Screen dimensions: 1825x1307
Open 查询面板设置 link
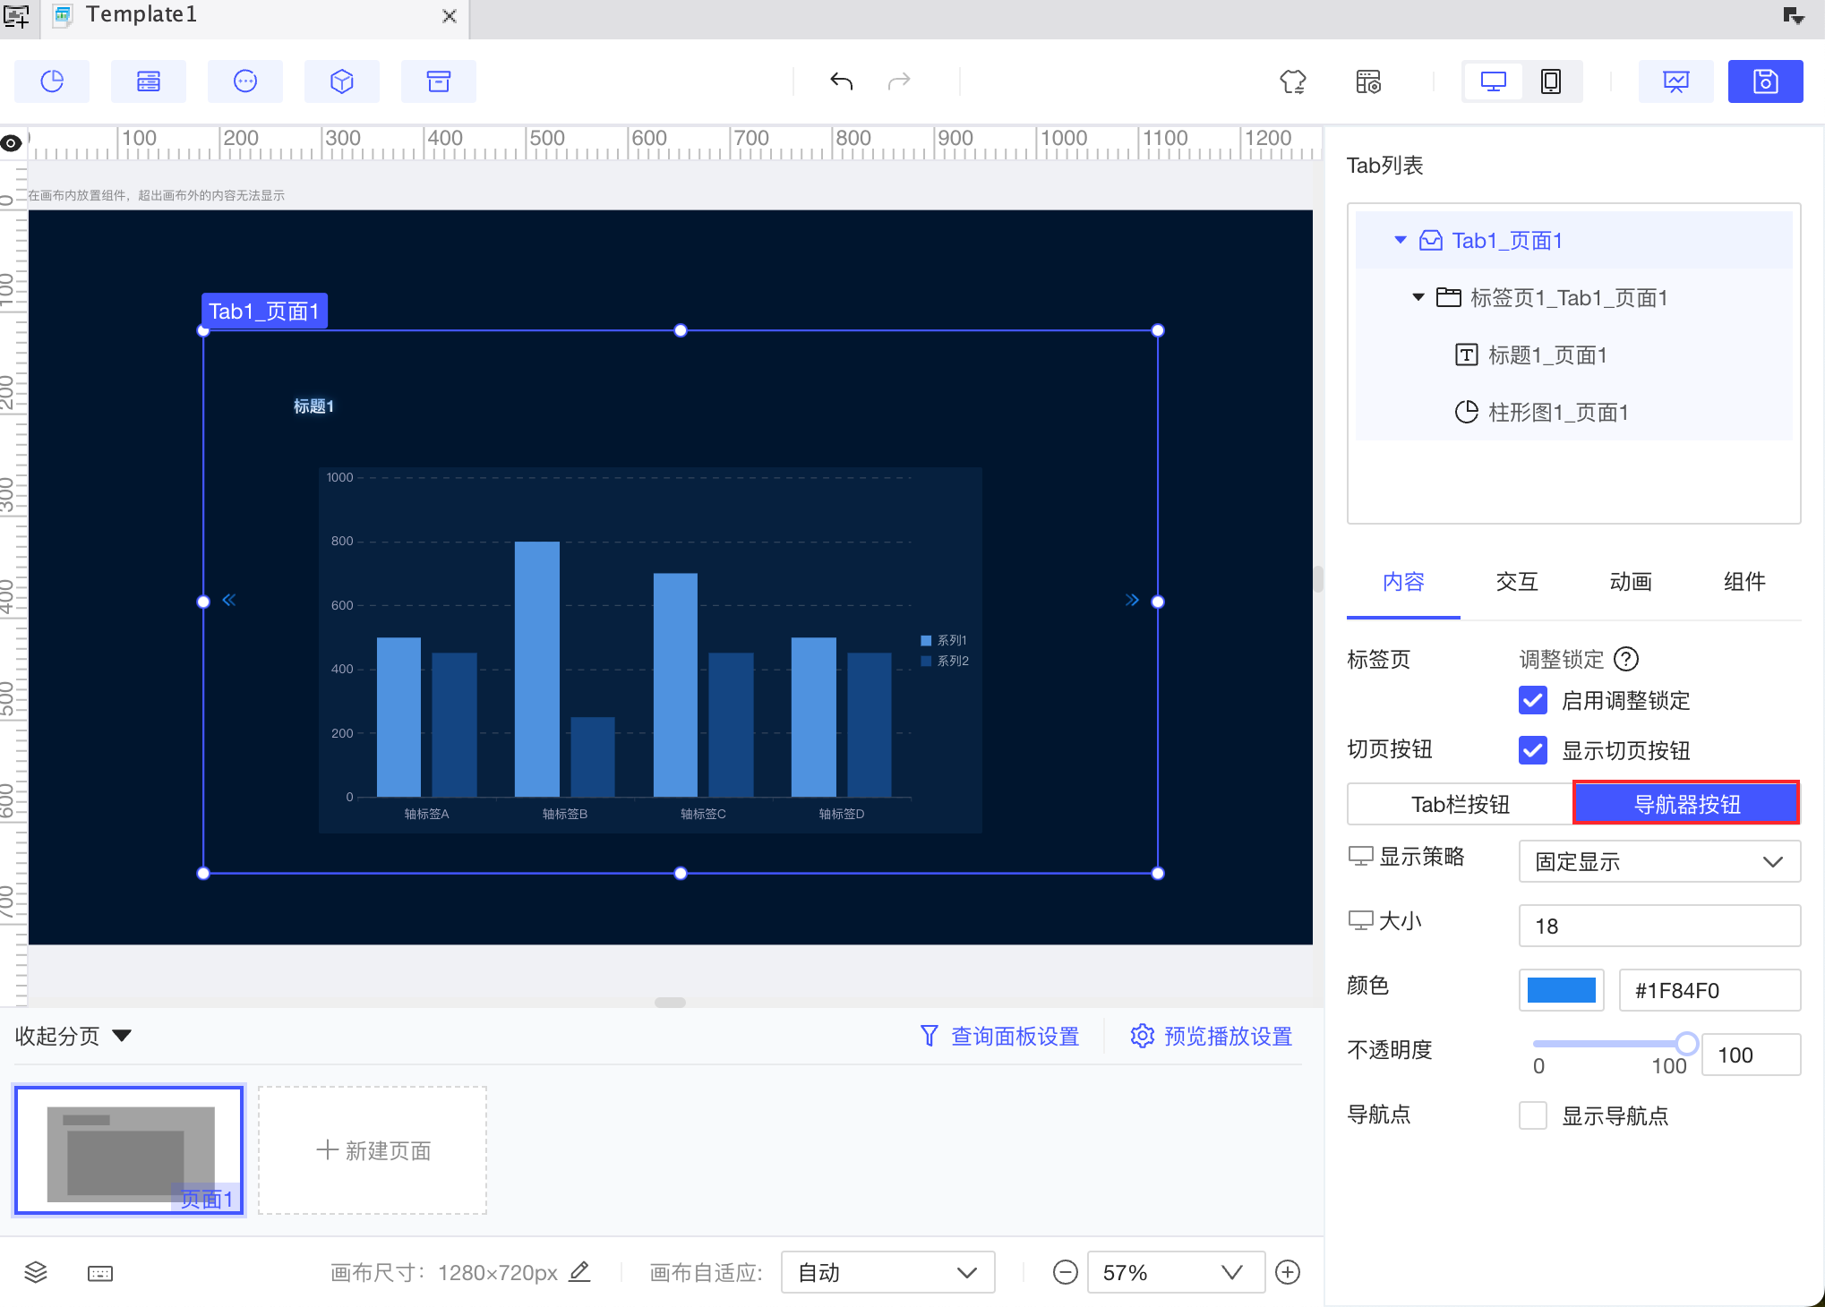1015,1036
